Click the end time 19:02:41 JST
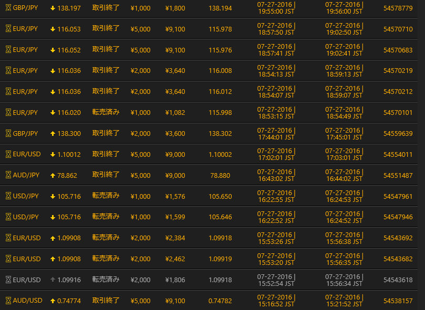 pos(344,54)
